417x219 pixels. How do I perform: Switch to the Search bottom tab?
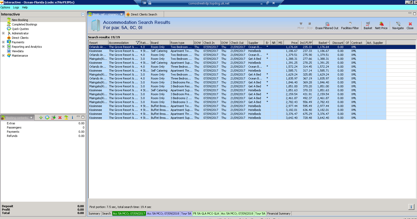coord(107,213)
